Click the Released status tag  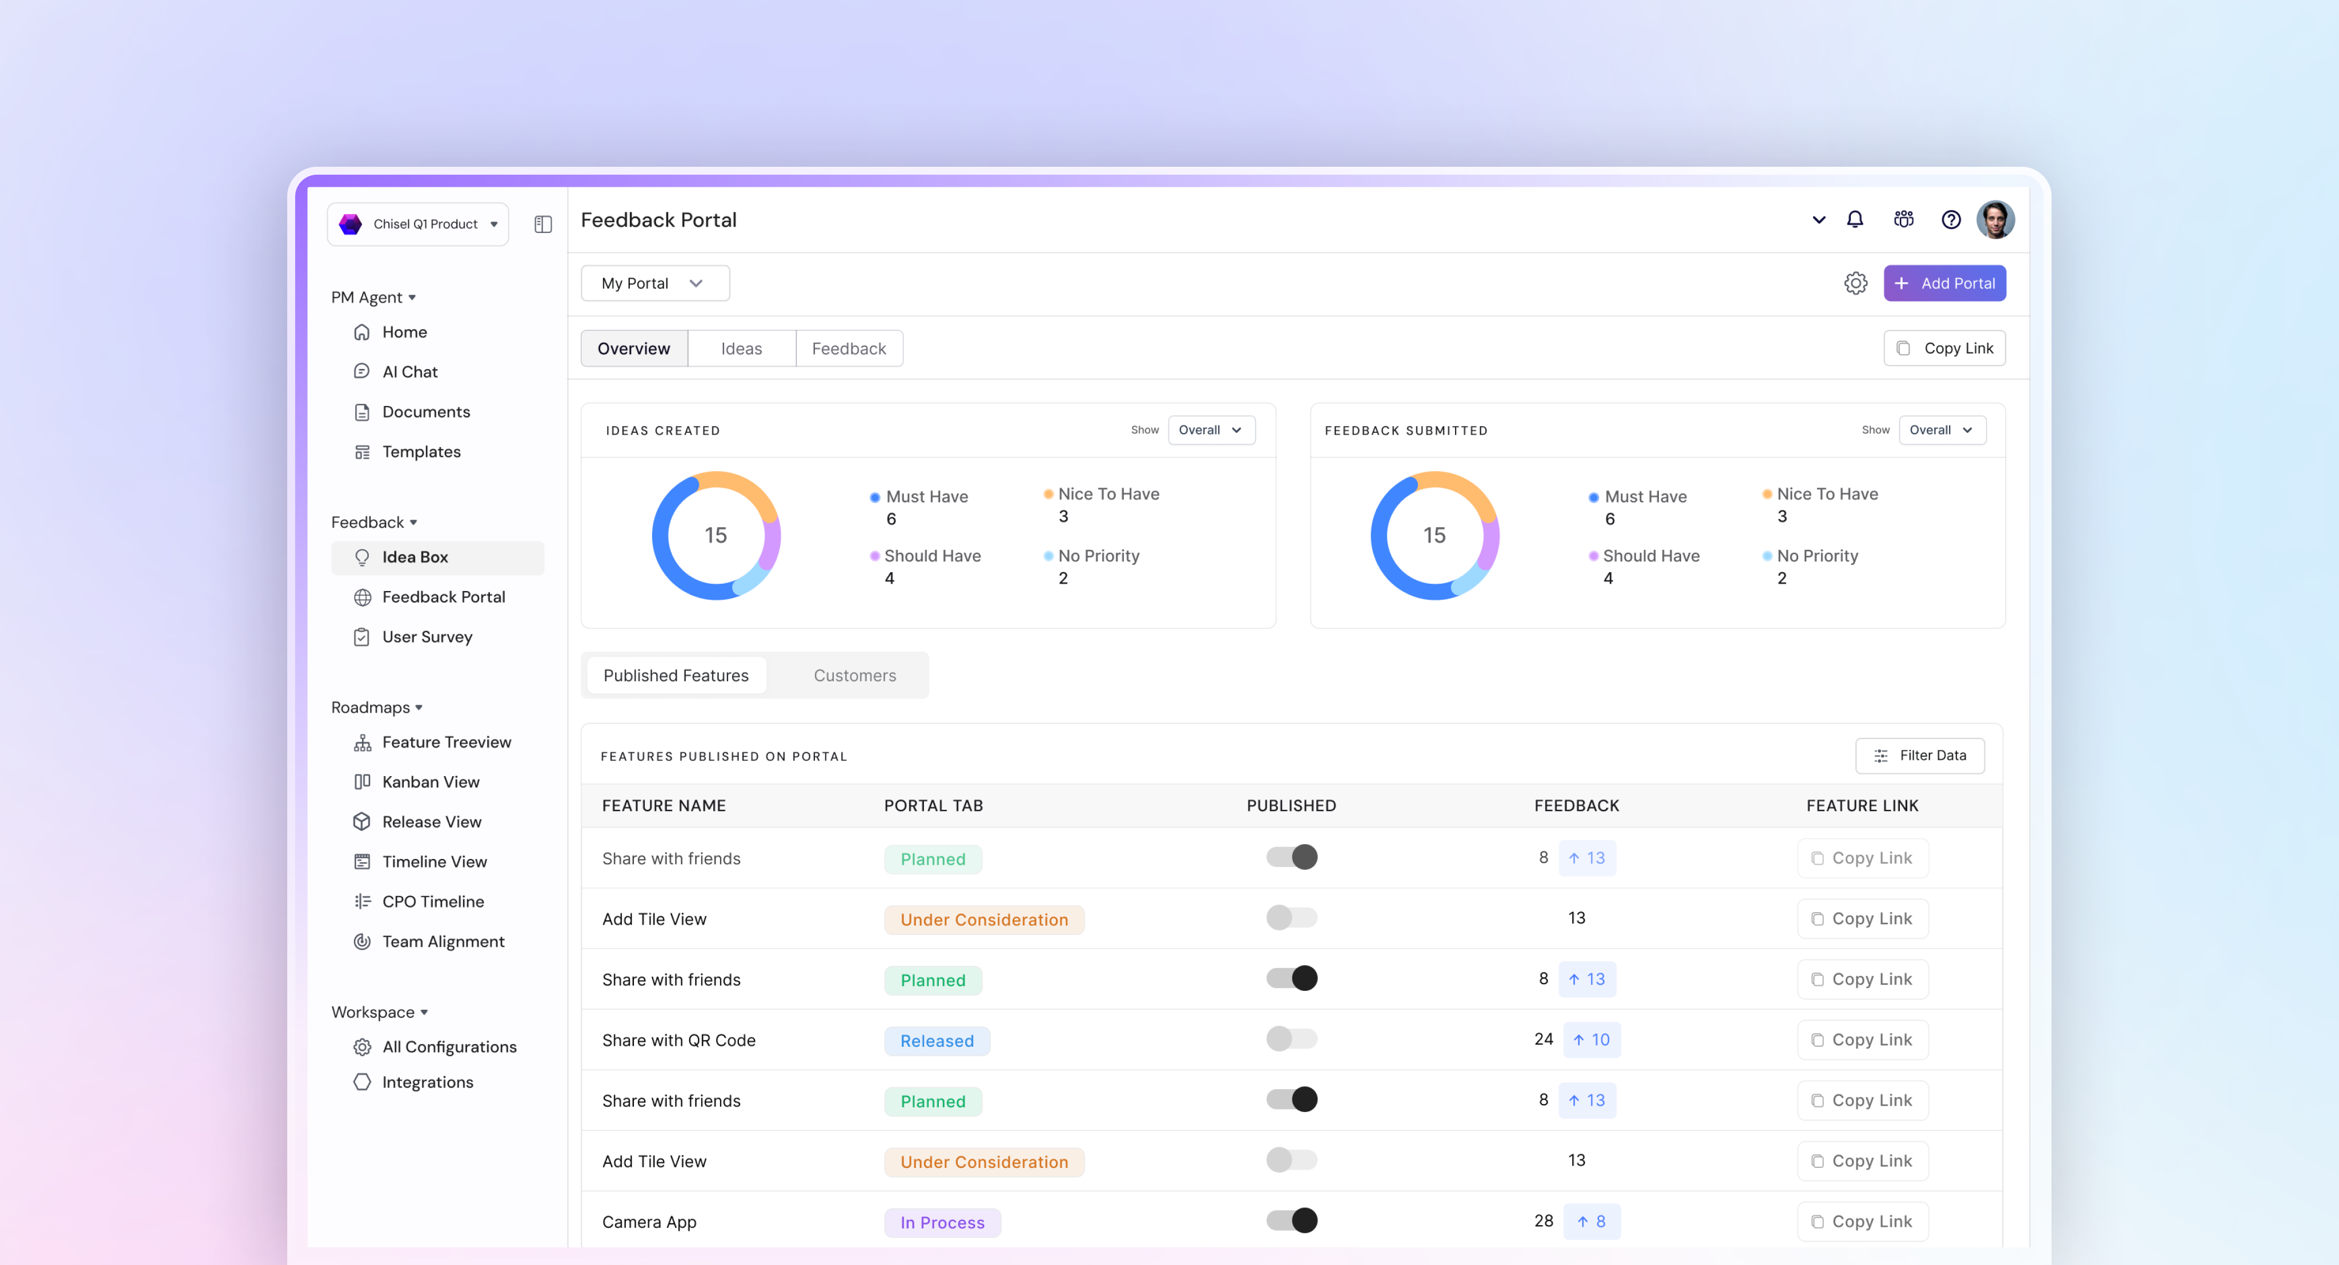click(x=937, y=1041)
